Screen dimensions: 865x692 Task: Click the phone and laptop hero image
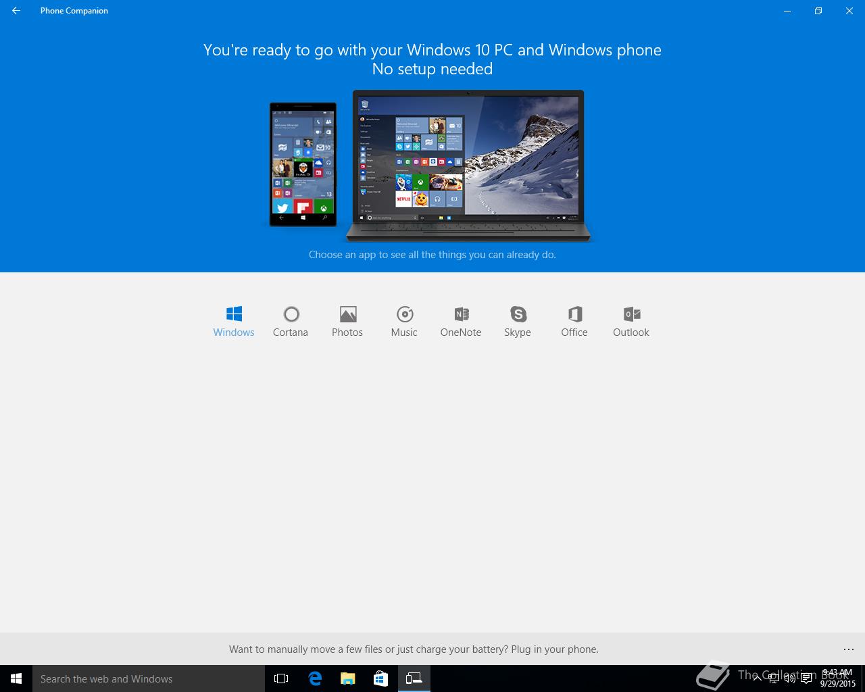click(430, 166)
